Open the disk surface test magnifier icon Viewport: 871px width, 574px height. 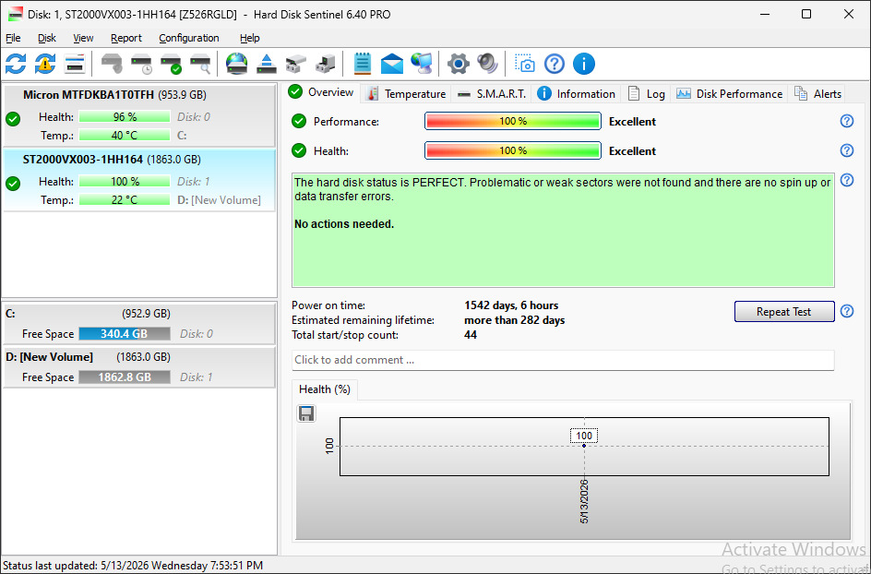[x=200, y=64]
